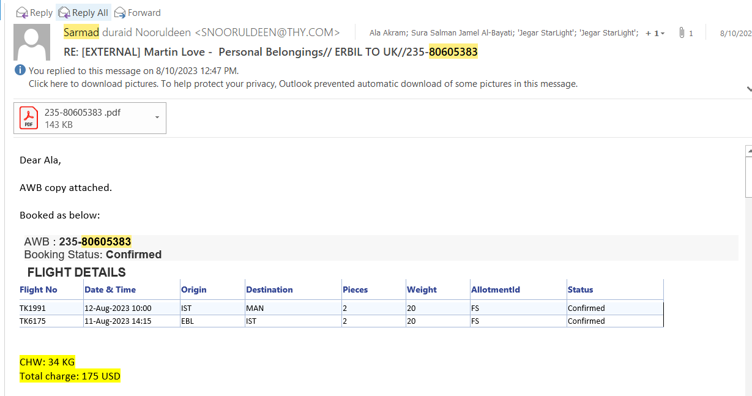
Task: Open the sender's profile picture
Action: [32, 42]
